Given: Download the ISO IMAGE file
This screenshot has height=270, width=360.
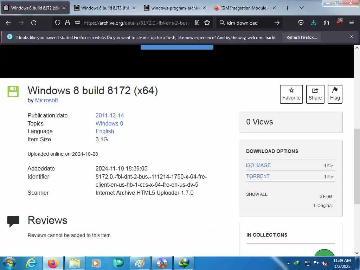Looking at the screenshot, I should point(258,165).
